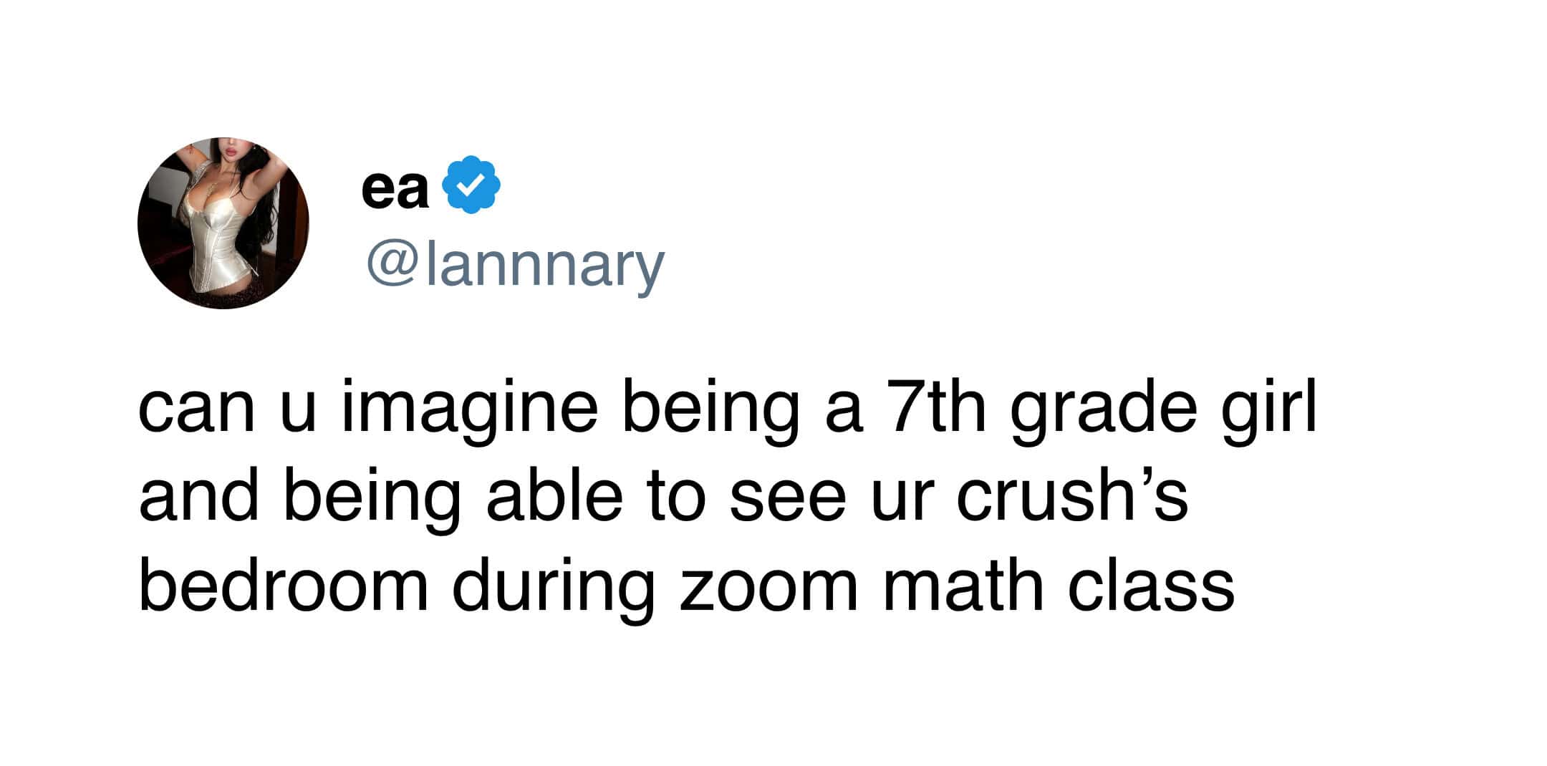The image size is (1547, 766).
Task: Click the blue verified checkmark badge
Action: click(471, 184)
